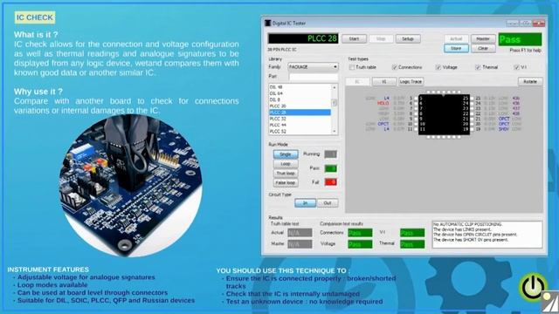This screenshot has width=559, height=314.
Task: Click the green power button icon
Action: [534, 287]
